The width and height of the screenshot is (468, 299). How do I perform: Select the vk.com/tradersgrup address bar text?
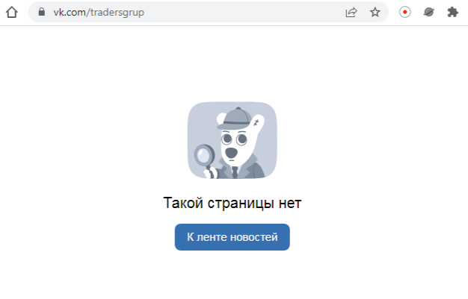click(x=99, y=12)
